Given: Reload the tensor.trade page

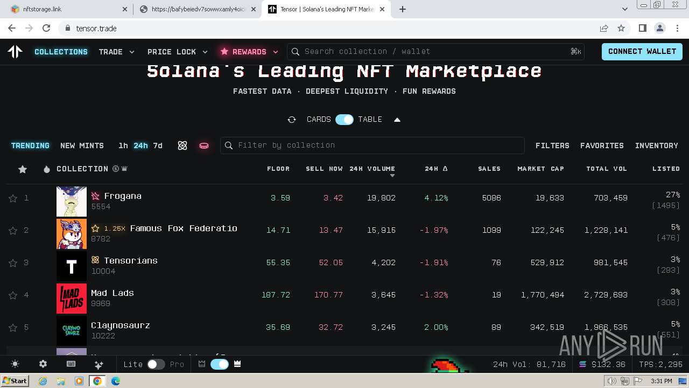Looking at the screenshot, I should [x=46, y=28].
